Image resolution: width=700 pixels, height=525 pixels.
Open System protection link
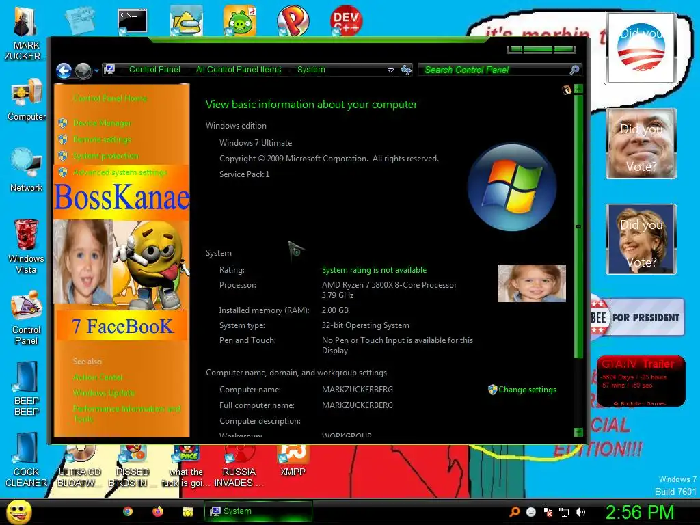click(x=106, y=156)
